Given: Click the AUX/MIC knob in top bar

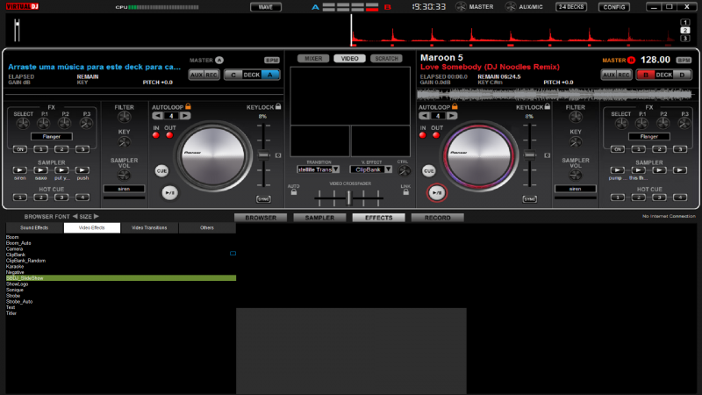Looking at the screenshot, I should (511, 7).
